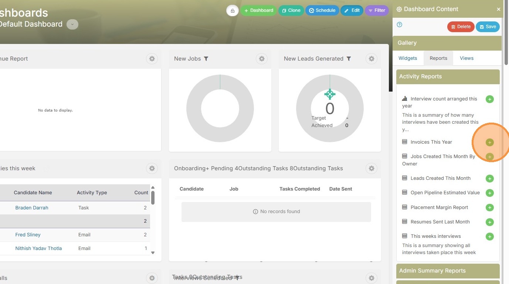
Task: Close the Dashboard Content panel
Action: tap(499, 10)
